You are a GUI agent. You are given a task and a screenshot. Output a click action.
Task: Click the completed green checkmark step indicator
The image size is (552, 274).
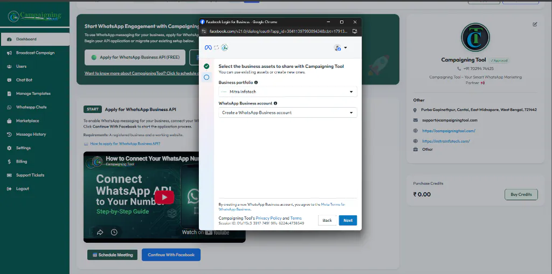tap(206, 66)
